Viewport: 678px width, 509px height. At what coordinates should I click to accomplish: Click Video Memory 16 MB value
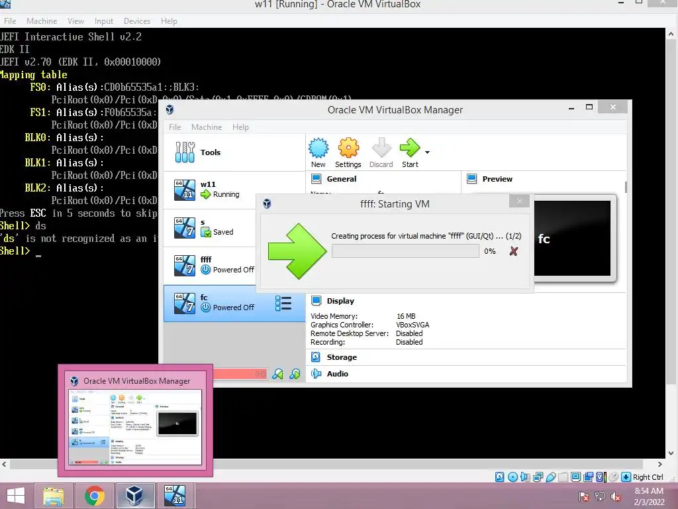coord(406,316)
